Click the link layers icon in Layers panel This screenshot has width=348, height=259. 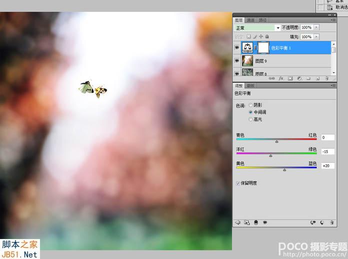[271, 78]
